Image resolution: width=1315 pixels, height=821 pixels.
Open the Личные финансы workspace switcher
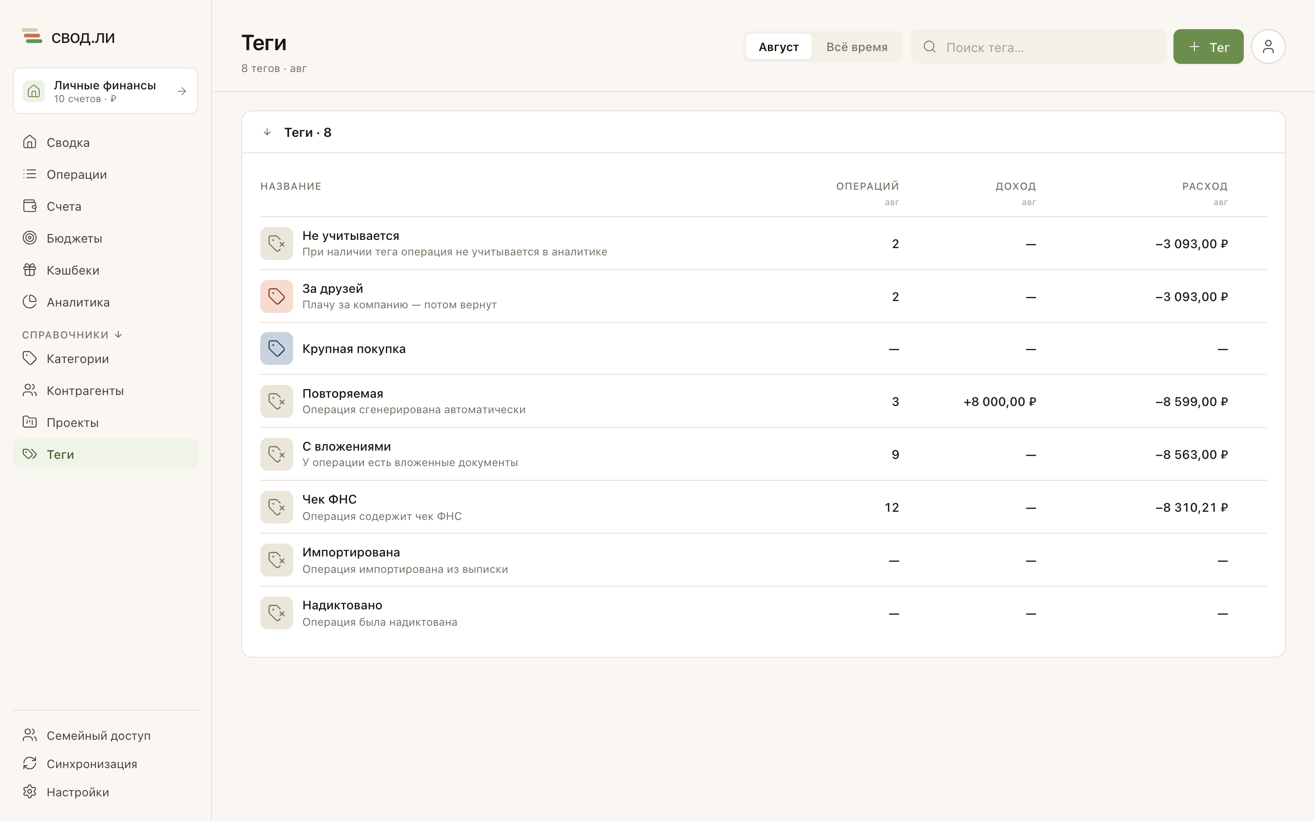(105, 91)
